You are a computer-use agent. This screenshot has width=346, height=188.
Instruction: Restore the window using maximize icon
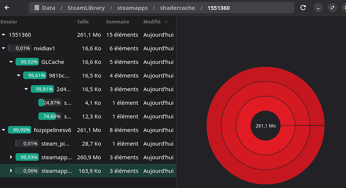pos(332,8)
